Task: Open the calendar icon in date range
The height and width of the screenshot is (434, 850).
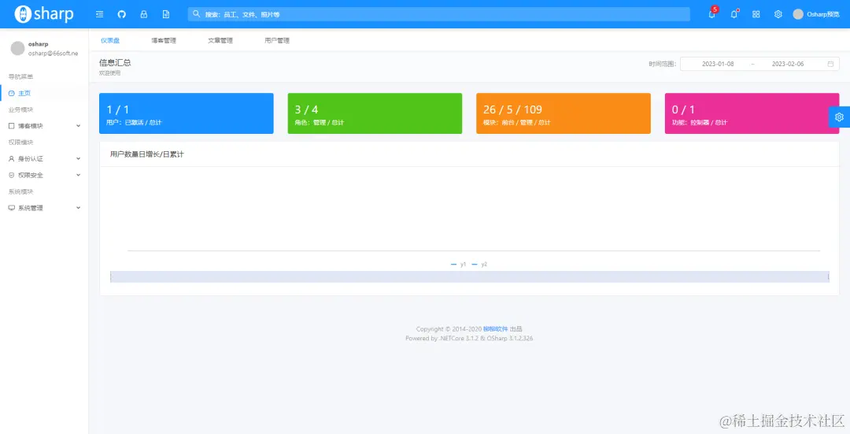Action: pyautogui.click(x=830, y=64)
